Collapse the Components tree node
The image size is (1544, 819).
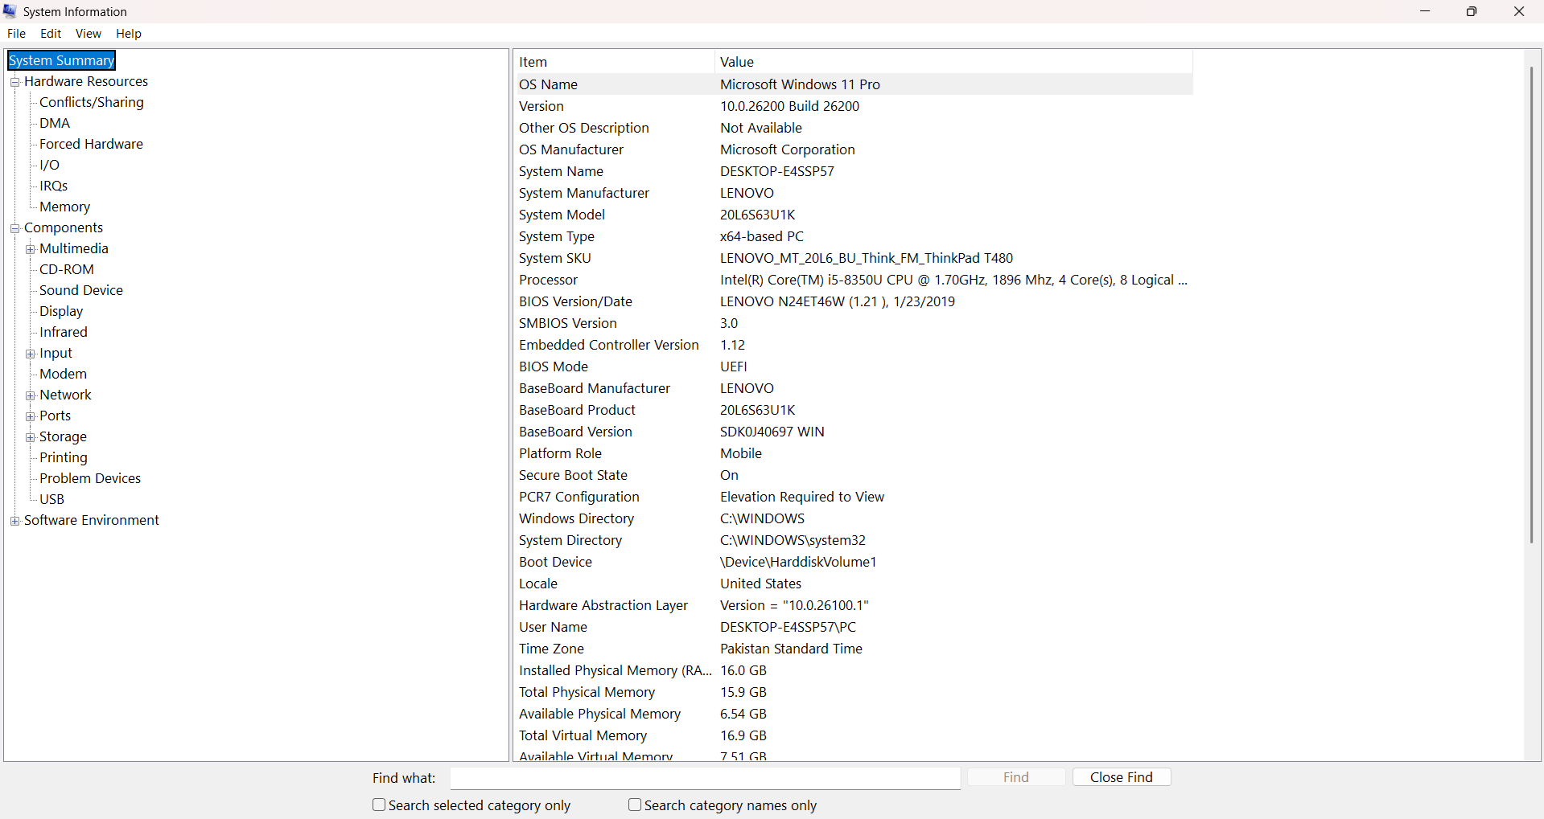pos(14,228)
